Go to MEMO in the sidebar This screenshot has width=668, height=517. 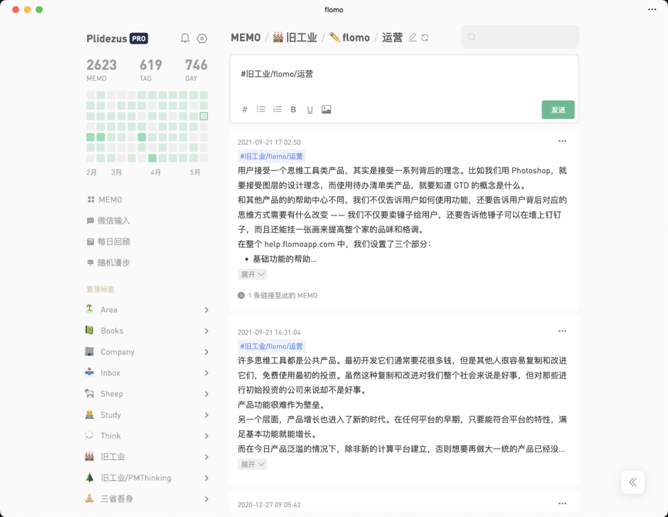[x=105, y=200]
